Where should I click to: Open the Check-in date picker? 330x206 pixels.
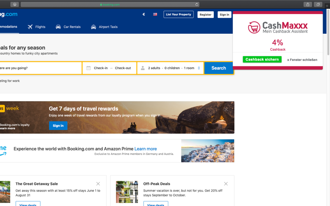(101, 68)
